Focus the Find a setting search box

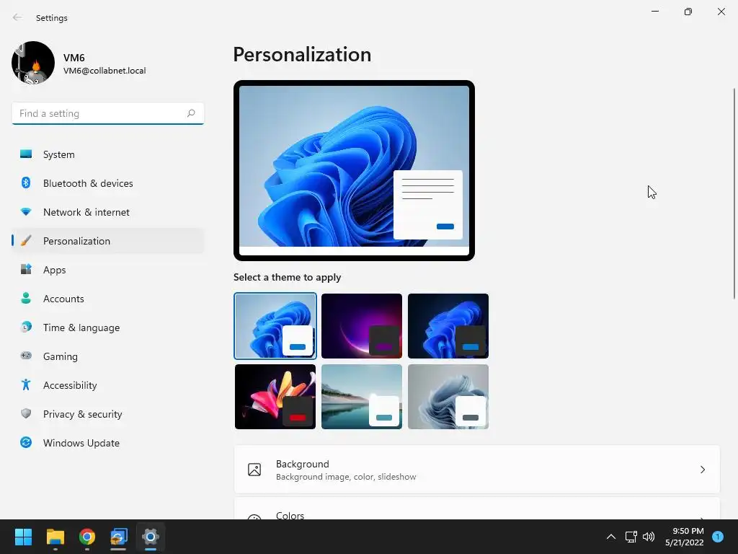coord(108,113)
